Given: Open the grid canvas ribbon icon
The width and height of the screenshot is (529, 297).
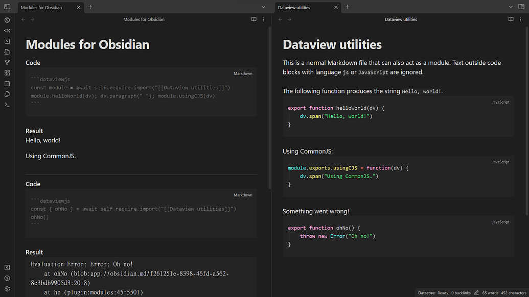Looking at the screenshot, I should (7, 72).
